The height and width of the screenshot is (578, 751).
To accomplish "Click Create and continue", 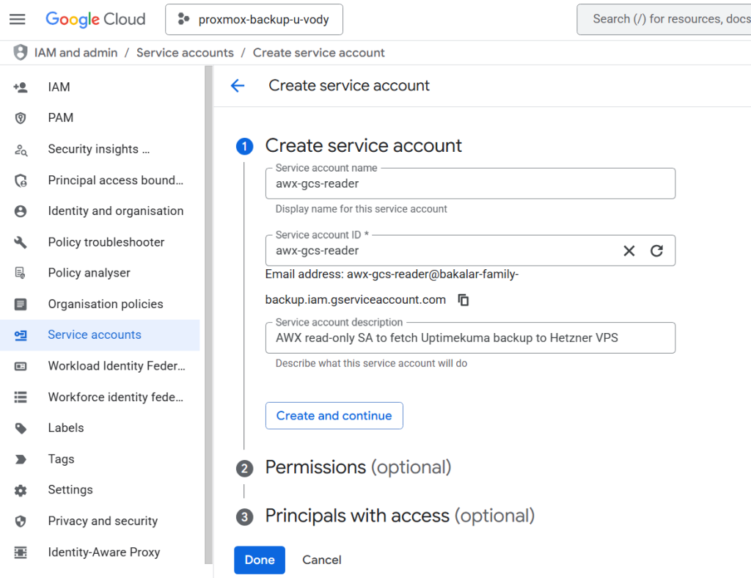I will (x=334, y=415).
